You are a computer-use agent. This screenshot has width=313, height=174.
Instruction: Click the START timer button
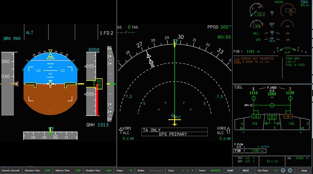click(230, 171)
